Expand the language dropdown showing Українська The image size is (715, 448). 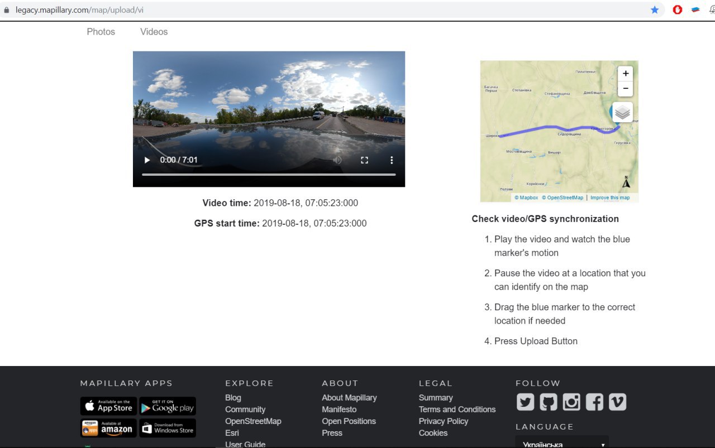tap(562, 443)
